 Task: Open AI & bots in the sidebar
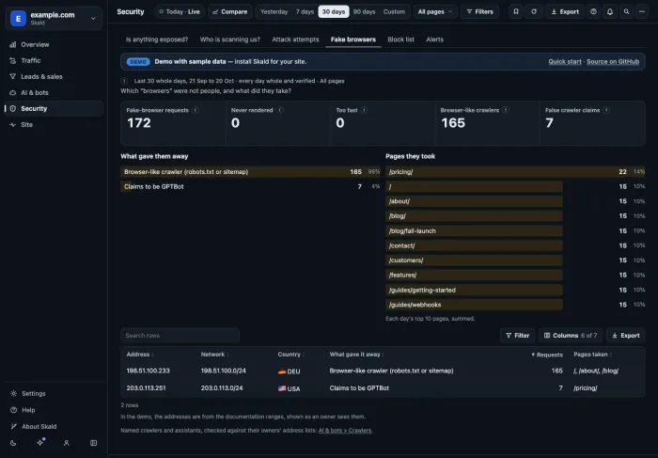tap(54, 92)
